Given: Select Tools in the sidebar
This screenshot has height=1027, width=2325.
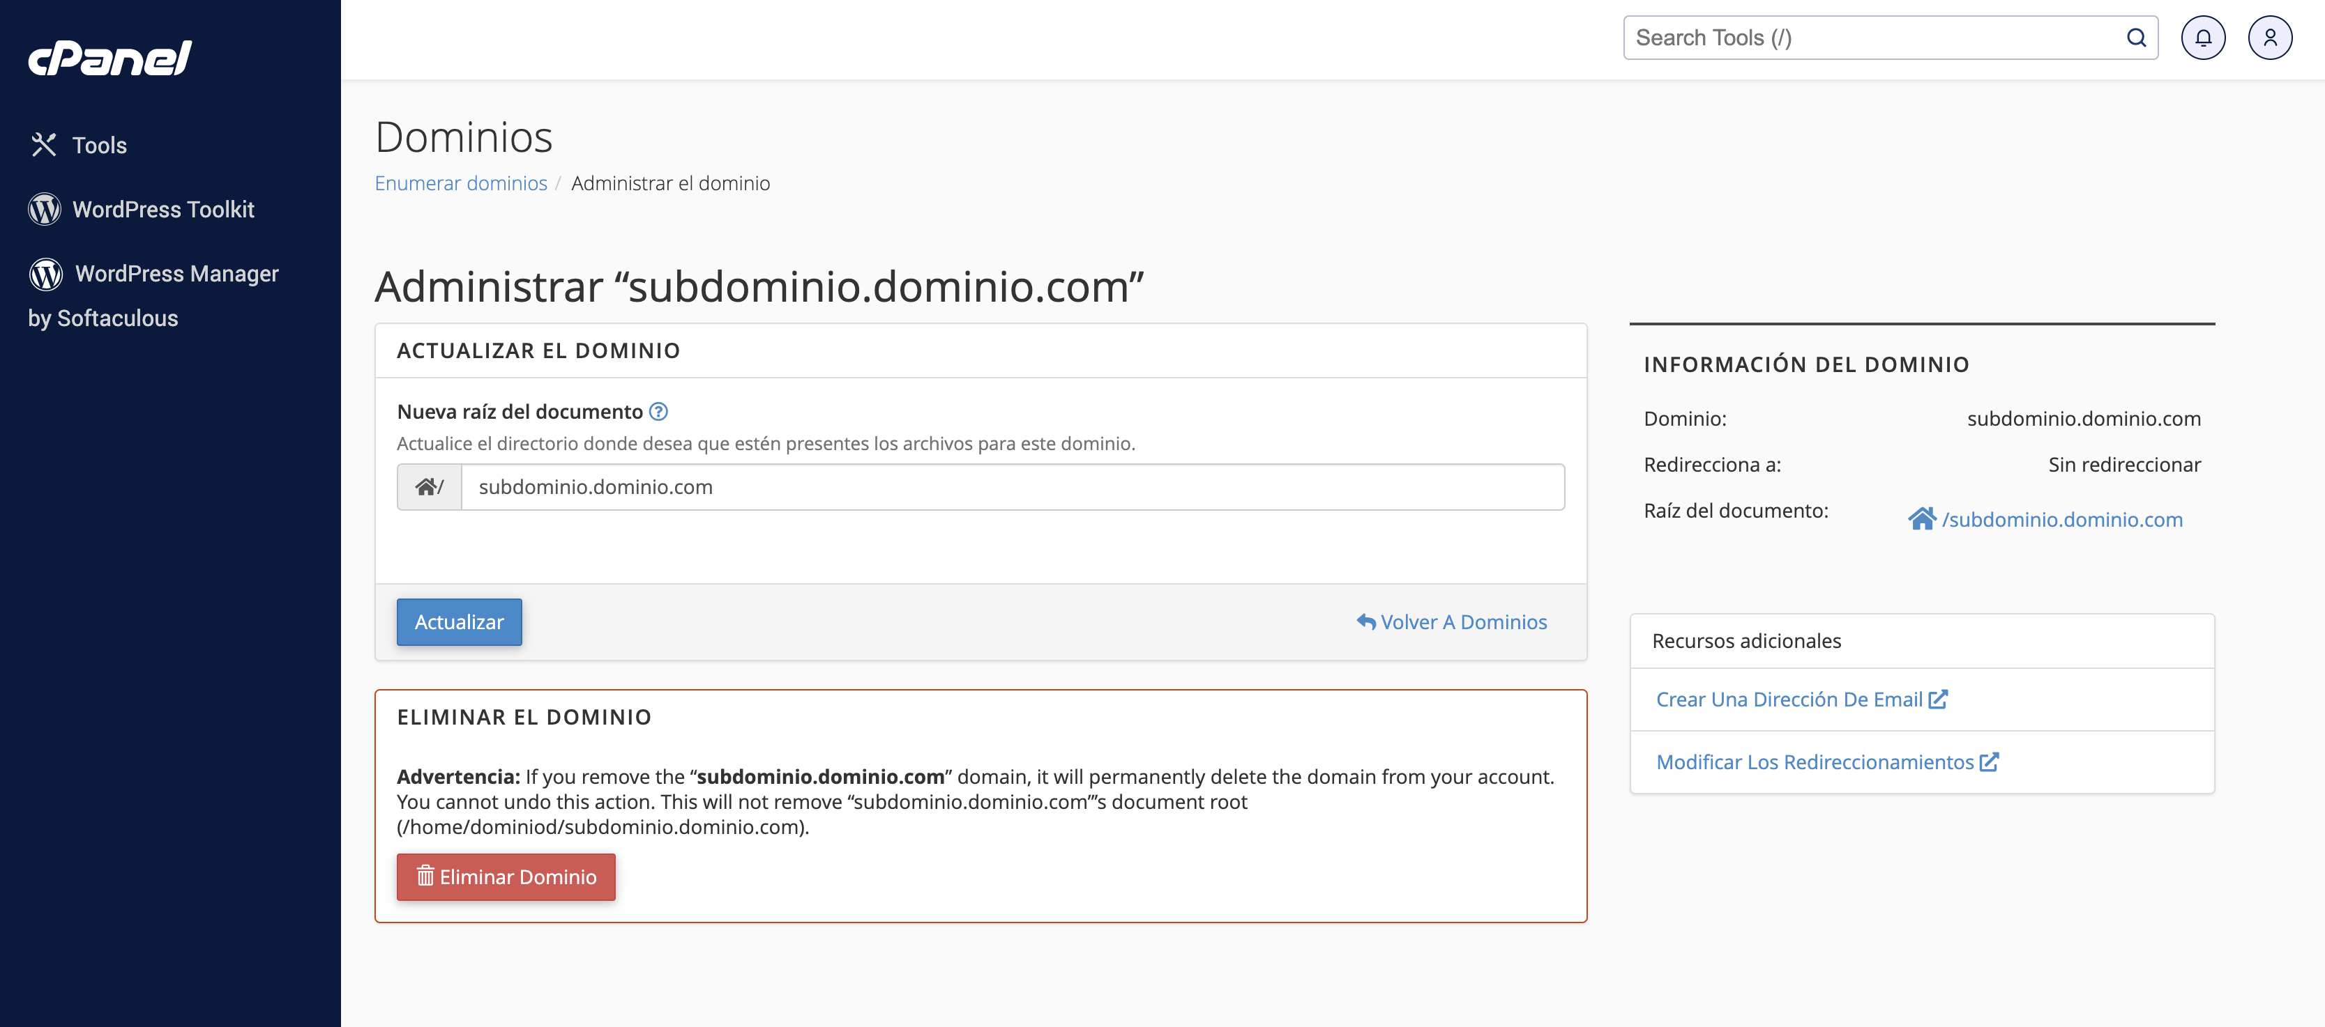Looking at the screenshot, I should click(x=98, y=145).
